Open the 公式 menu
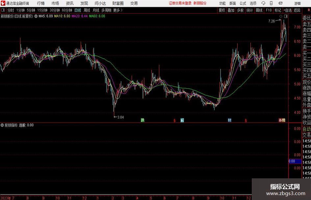The width and height of the screenshot is (311, 200). tap(243, 3)
